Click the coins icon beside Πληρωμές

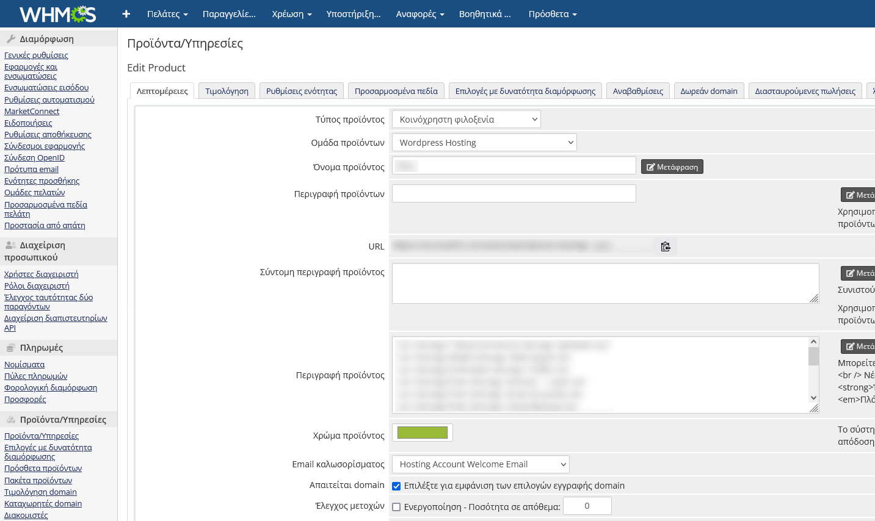pyautogui.click(x=10, y=348)
